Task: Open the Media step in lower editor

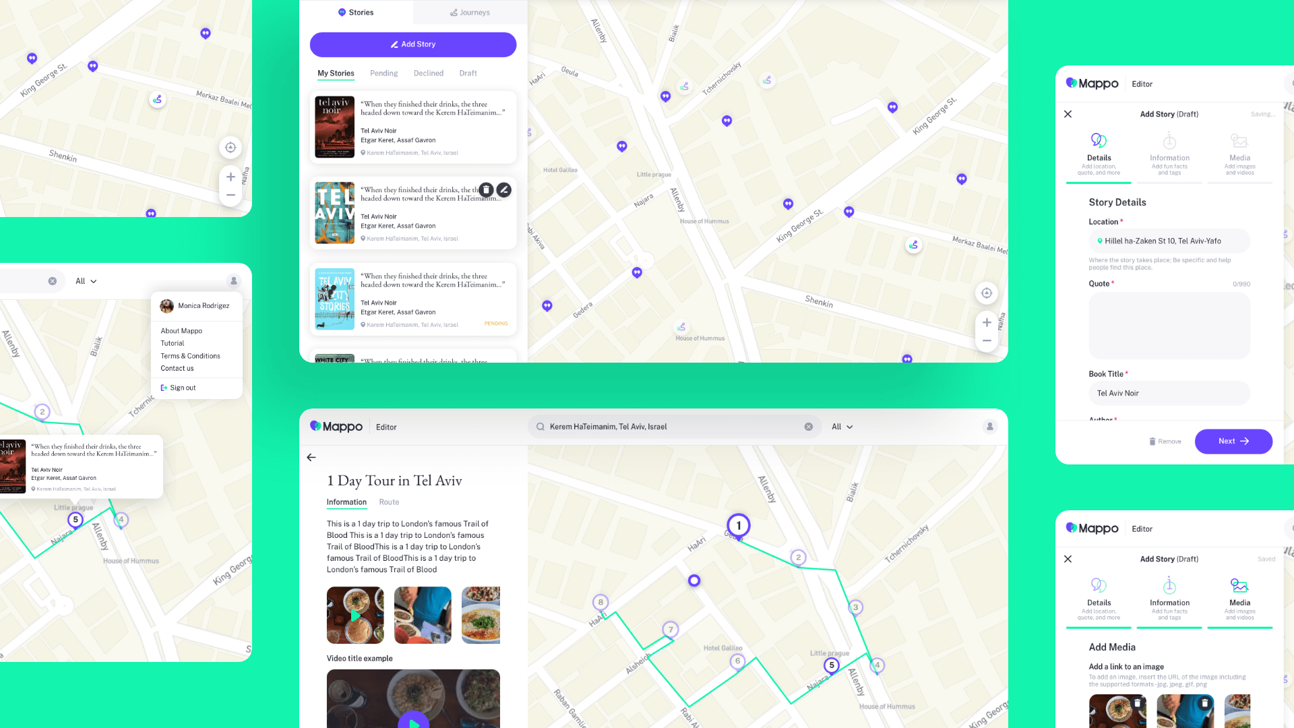Action: 1239,601
